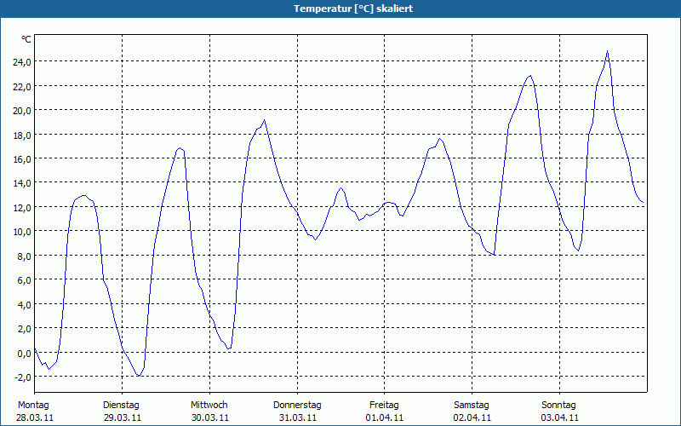681x426 pixels.
Task: Click the highest temperature peak on Sonntag
Action: tap(607, 51)
